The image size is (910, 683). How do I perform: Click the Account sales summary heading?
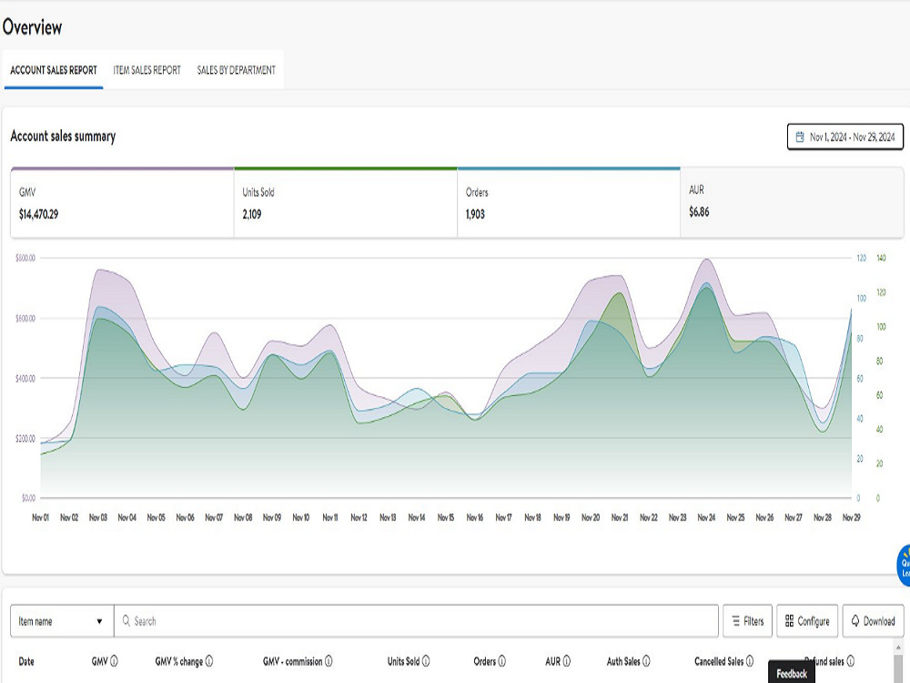point(63,137)
